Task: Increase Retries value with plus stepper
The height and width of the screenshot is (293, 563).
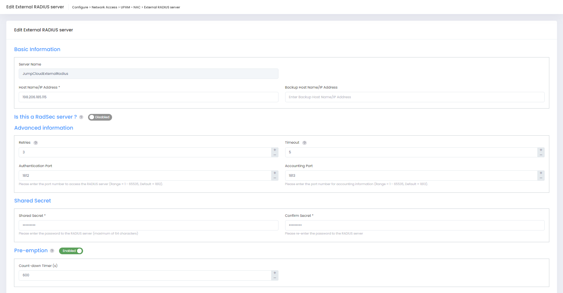Action: pyautogui.click(x=275, y=150)
